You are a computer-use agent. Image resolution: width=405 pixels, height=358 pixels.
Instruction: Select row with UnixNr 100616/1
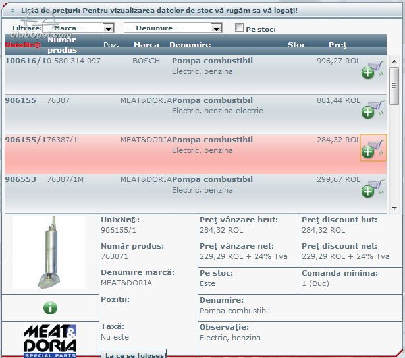click(196, 75)
